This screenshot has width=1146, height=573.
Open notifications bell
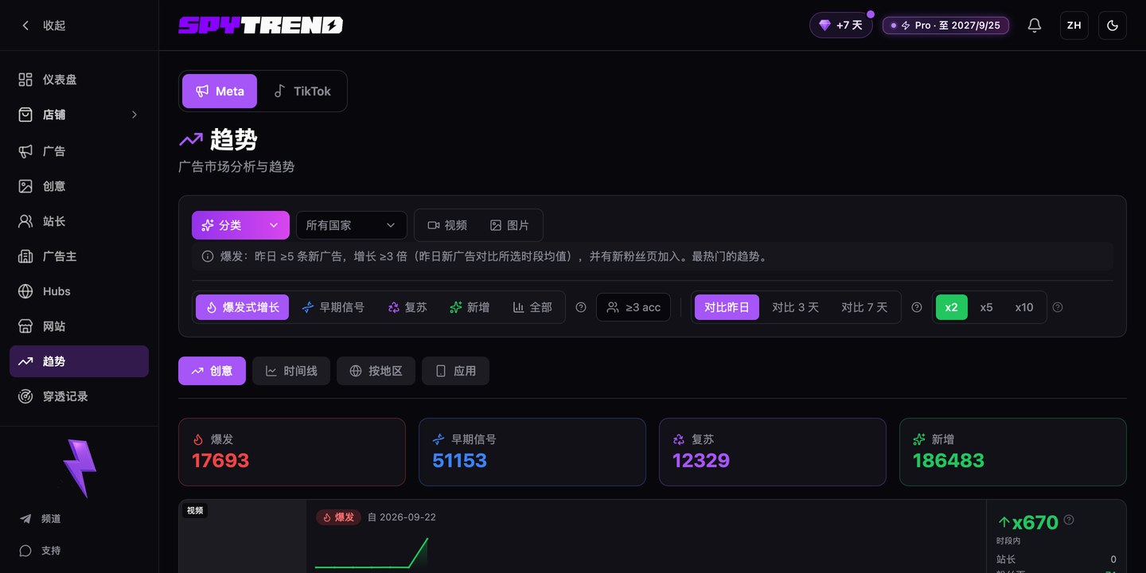[1035, 25]
